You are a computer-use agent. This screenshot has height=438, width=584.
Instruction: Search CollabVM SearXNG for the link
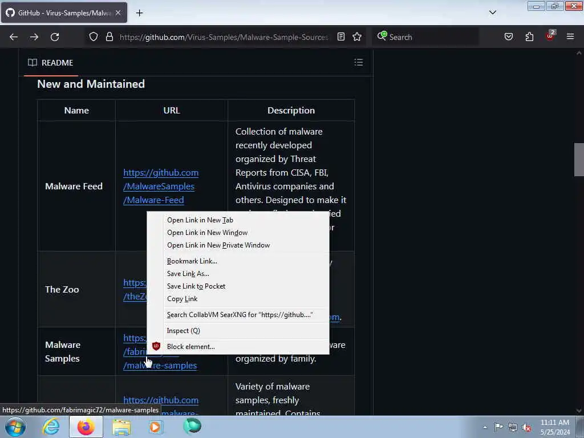point(240,315)
